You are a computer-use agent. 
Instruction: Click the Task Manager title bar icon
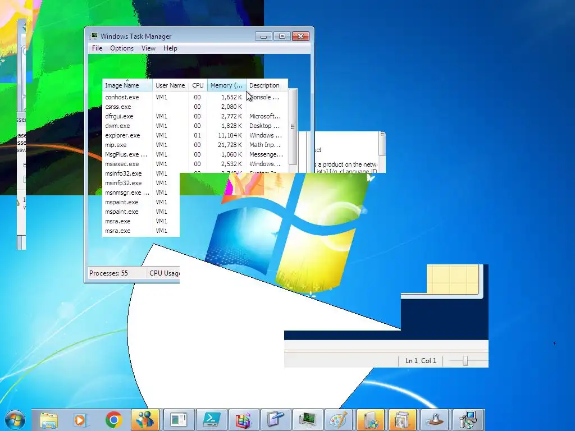[94, 36]
